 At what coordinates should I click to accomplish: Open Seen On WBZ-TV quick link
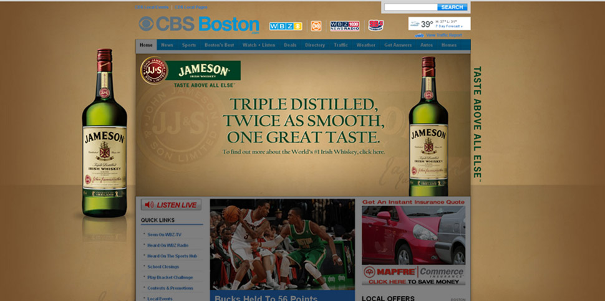(x=165, y=234)
